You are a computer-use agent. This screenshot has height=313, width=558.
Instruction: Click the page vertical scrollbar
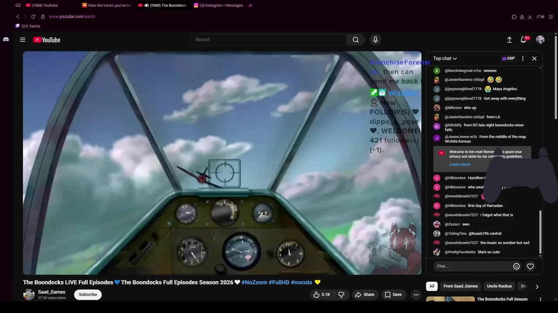click(x=556, y=78)
